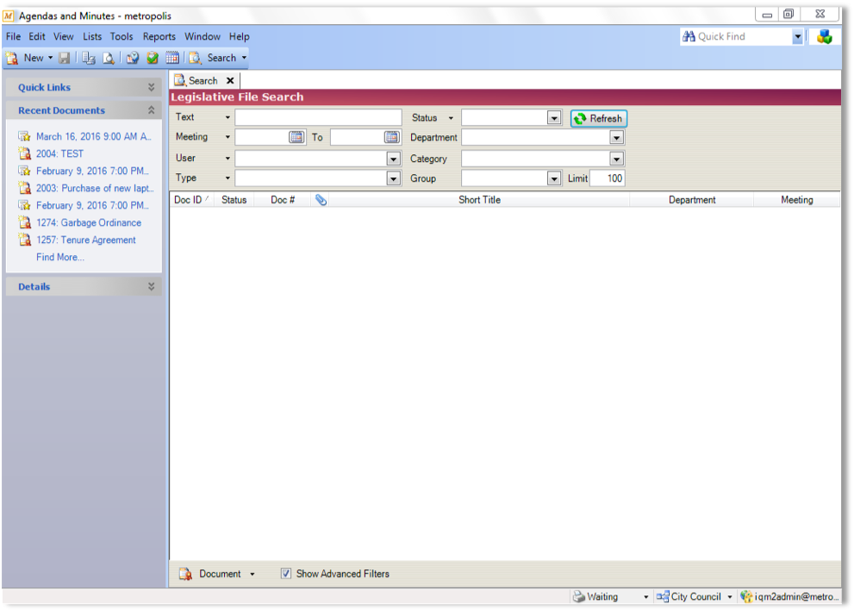Screen dimensions: 854x610
Task: Click the icon beside 2004: TEST
Action: (x=24, y=153)
